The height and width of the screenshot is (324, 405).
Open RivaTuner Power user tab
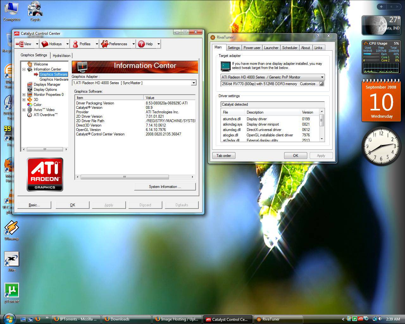click(252, 48)
